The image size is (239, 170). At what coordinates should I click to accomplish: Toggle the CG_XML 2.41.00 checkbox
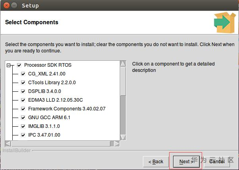coord(23,74)
